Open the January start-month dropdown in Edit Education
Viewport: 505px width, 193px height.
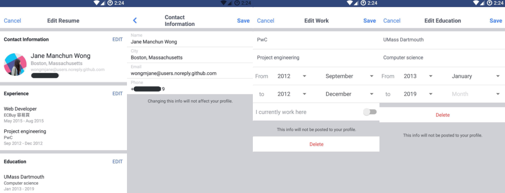475,76
